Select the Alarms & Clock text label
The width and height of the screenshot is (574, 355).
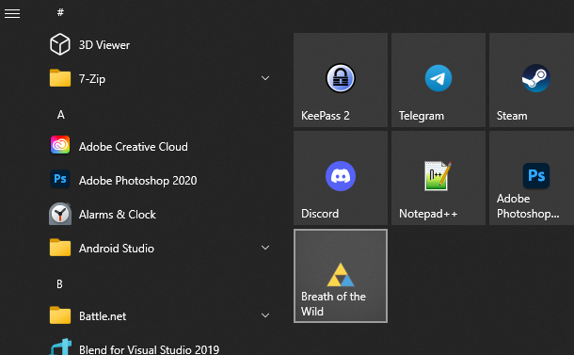118,215
